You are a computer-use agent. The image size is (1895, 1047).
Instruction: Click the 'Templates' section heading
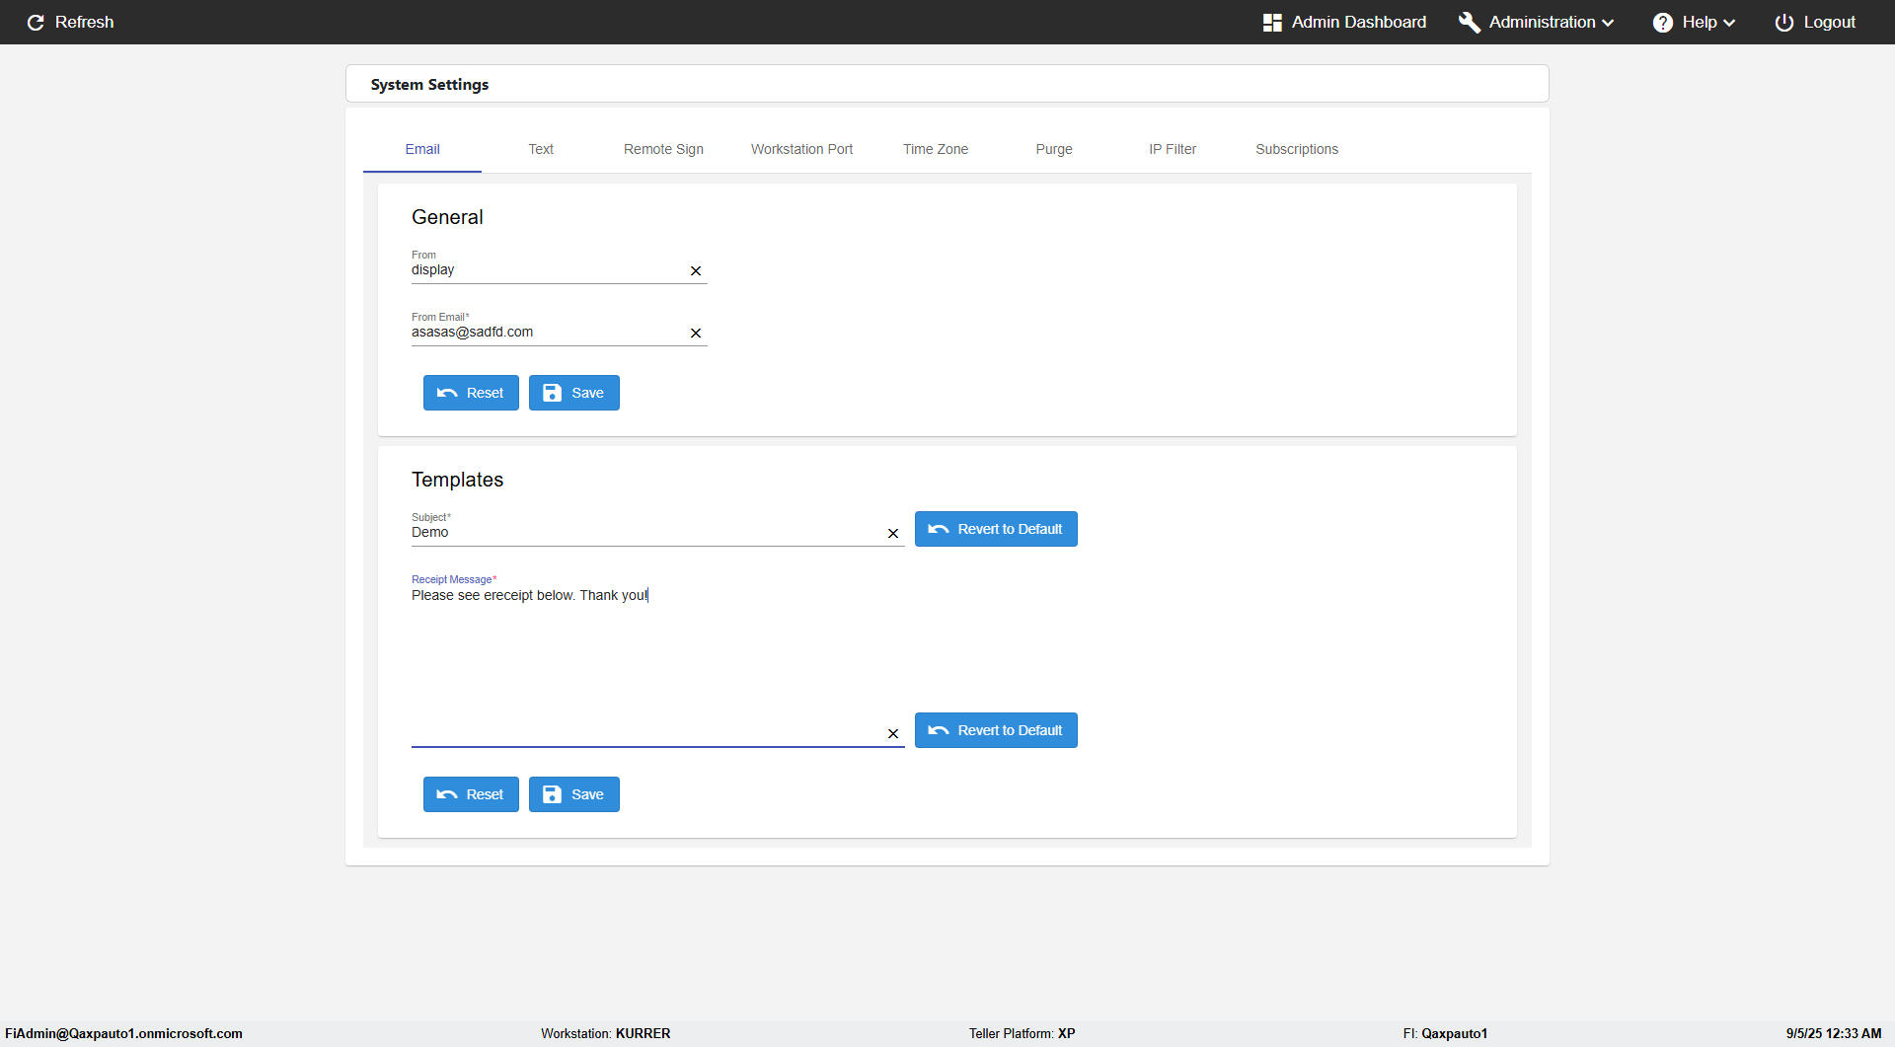457,480
